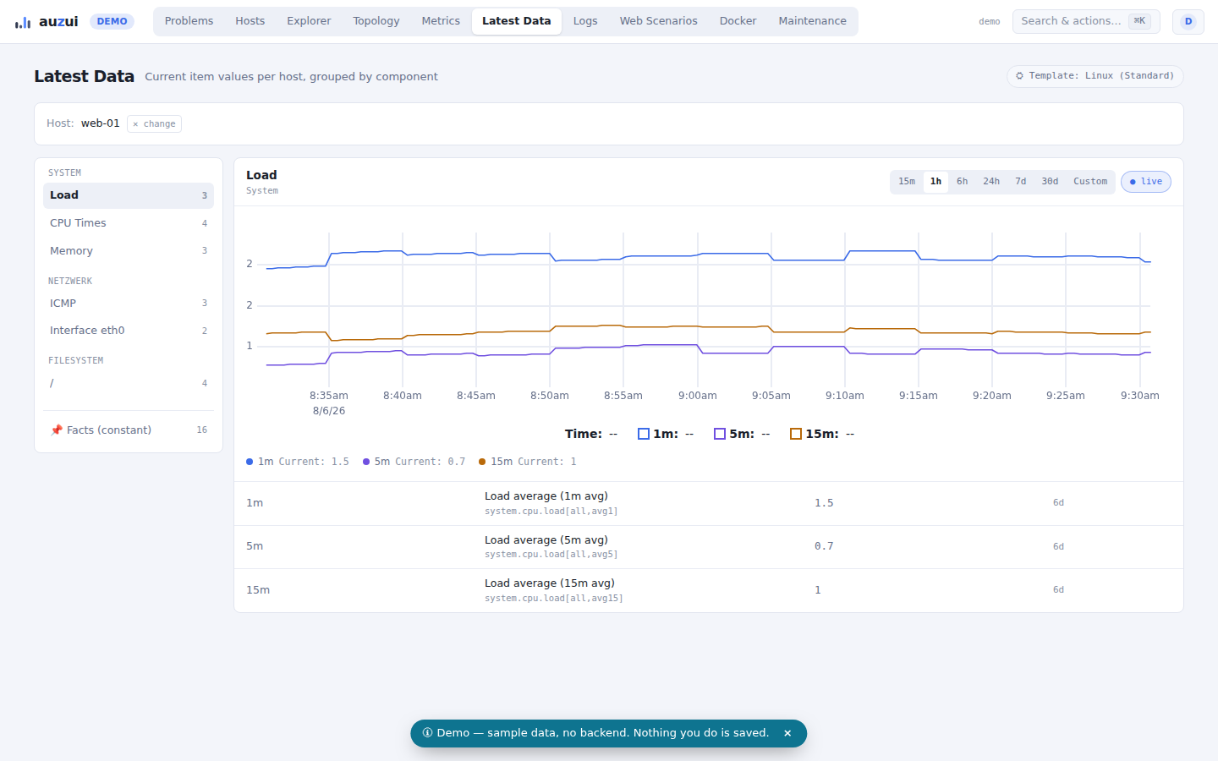Click the auzui bar-chart logo icon

[x=23, y=22]
